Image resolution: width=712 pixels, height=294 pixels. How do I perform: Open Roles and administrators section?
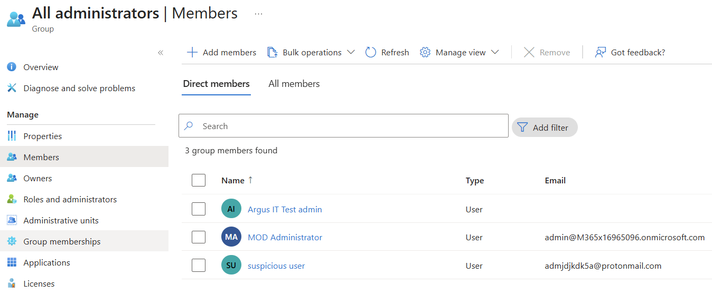pos(70,199)
